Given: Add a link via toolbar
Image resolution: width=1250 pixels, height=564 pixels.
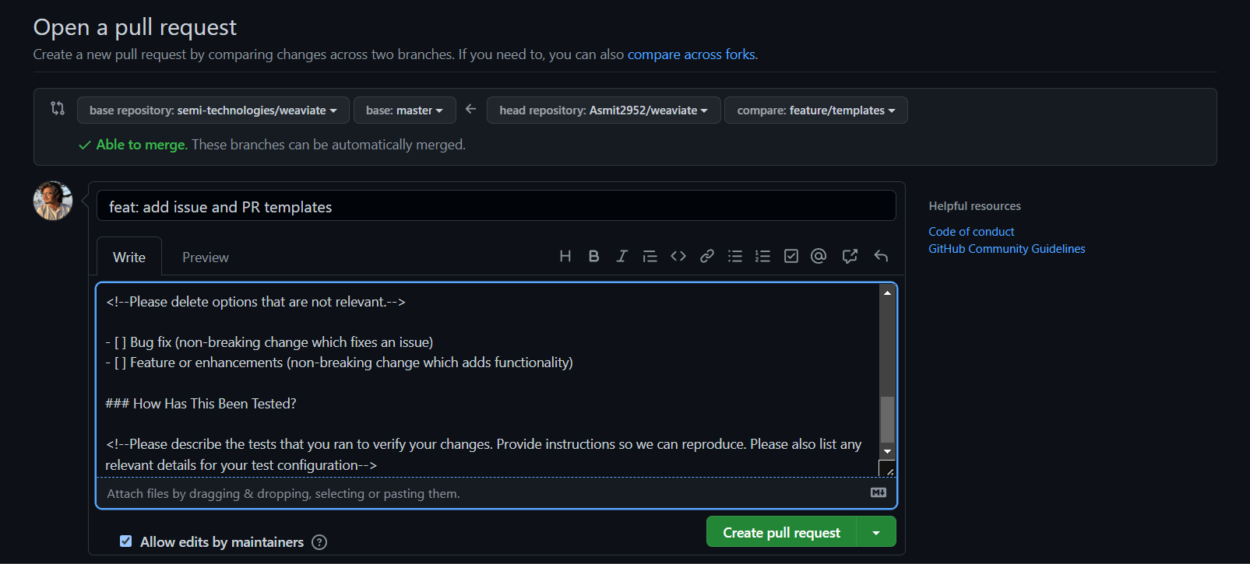Looking at the screenshot, I should pos(706,256).
